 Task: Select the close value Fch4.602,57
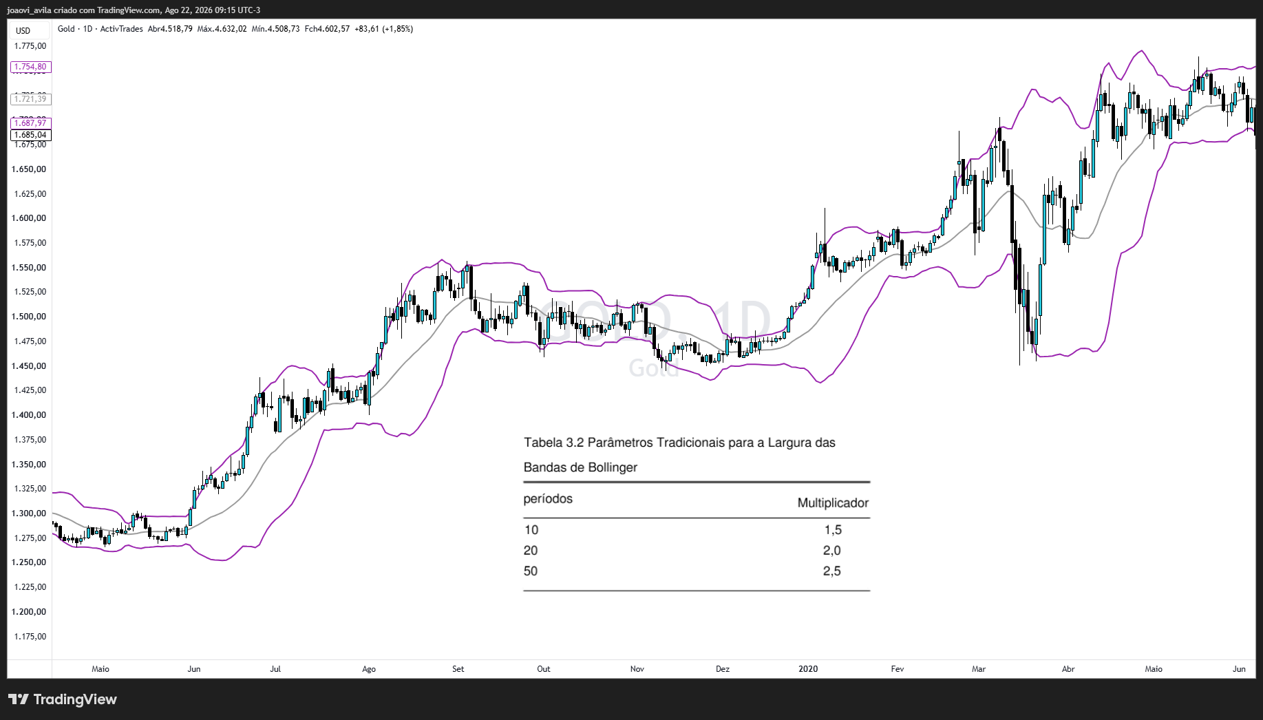pos(327,29)
